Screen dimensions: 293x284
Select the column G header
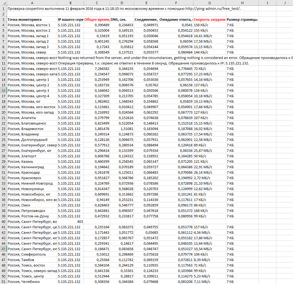pos(209,3)
